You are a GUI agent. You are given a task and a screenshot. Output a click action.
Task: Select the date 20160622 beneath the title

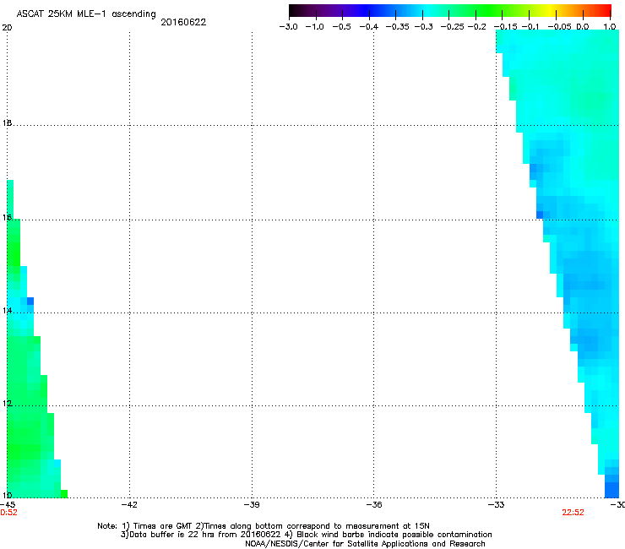point(183,22)
